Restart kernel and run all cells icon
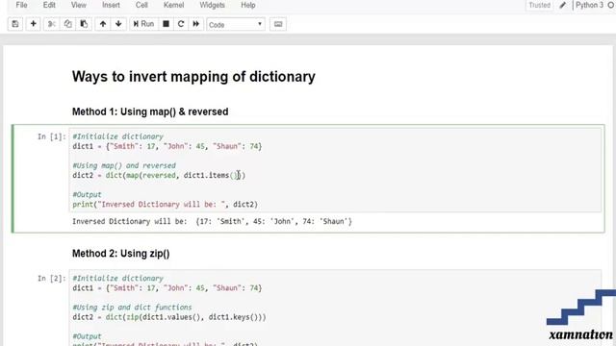The height and width of the screenshot is (346, 616). tap(195, 24)
